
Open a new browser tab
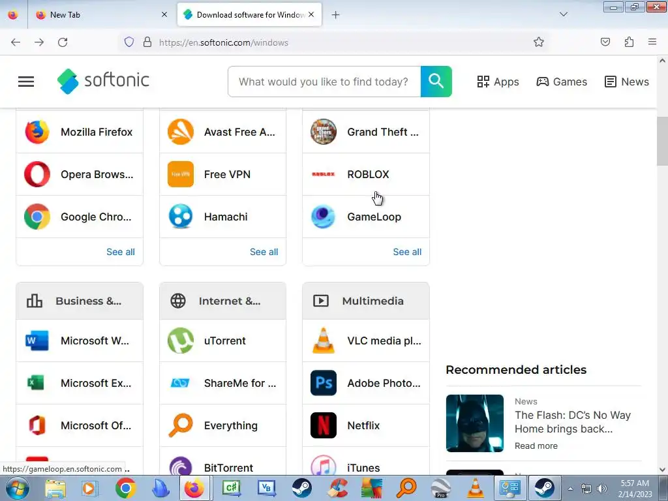point(336,15)
